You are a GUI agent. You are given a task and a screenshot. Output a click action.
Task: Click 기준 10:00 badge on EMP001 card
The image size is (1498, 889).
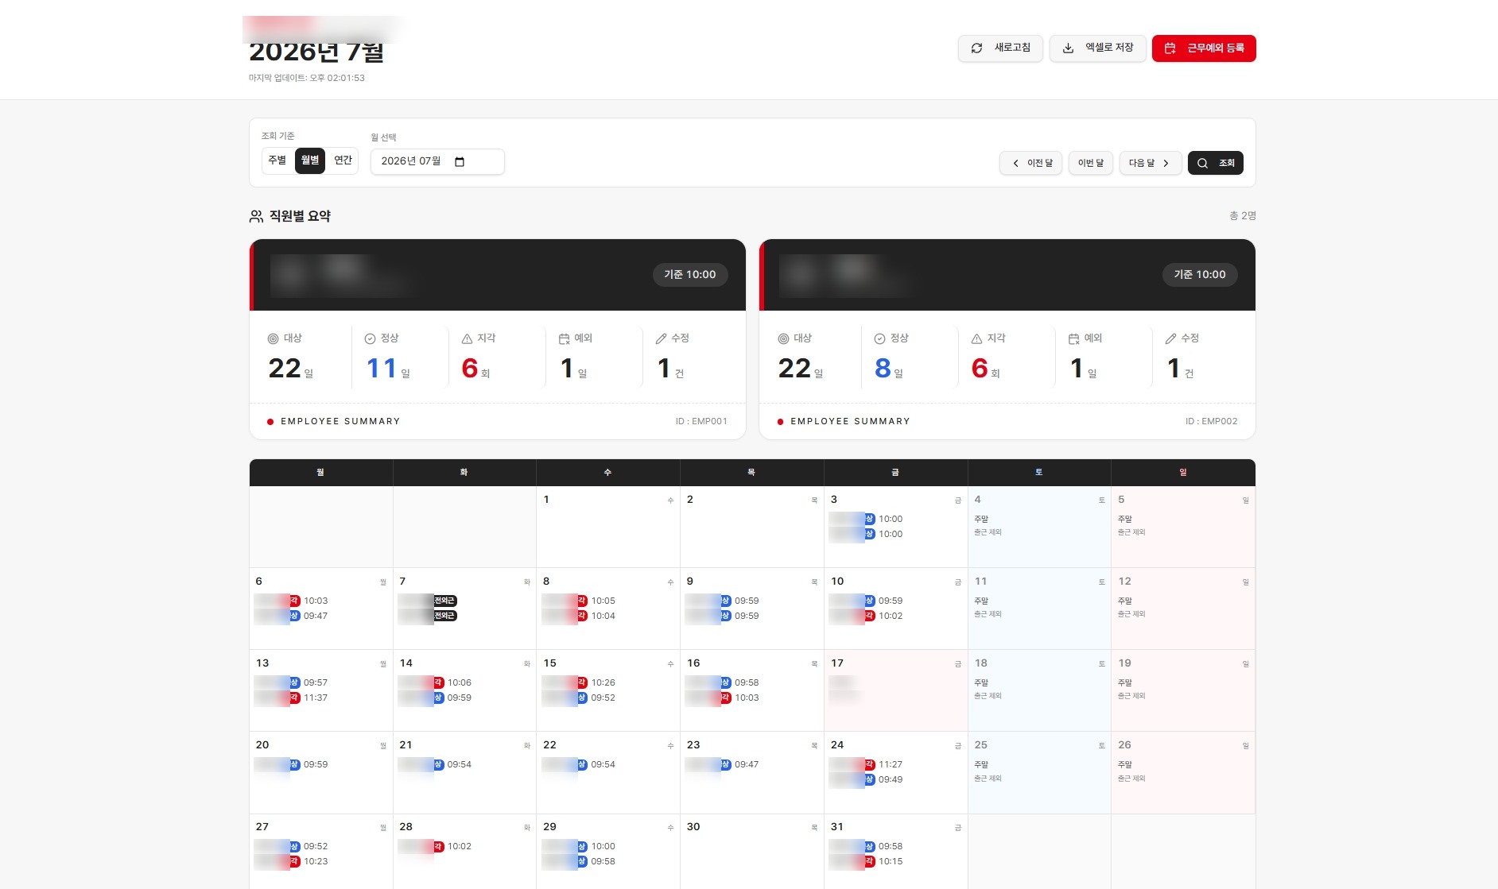690,275
